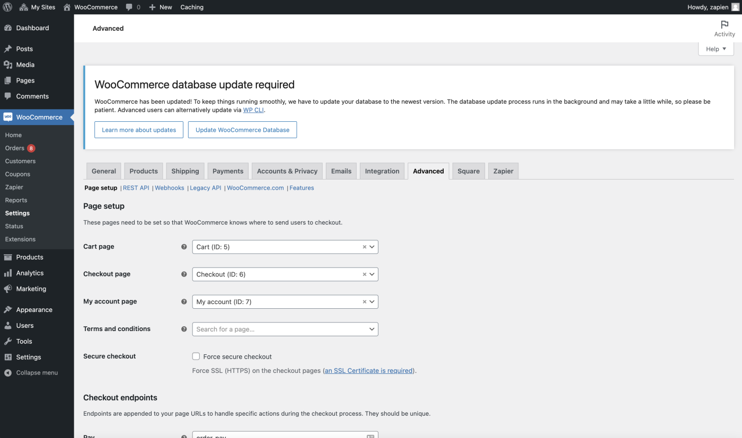Show help tip for My account page
Image resolution: width=742 pixels, height=438 pixels.
click(184, 302)
